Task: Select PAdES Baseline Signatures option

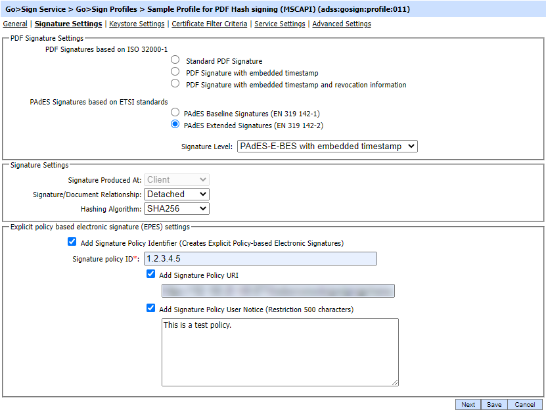Action: [x=175, y=113]
